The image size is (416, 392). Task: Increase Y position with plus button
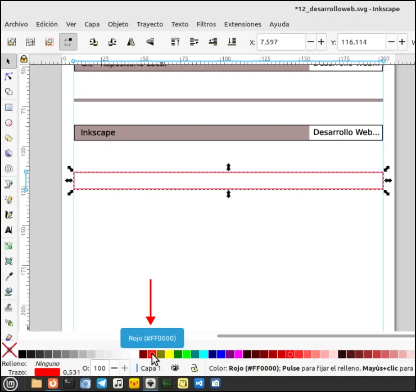click(402, 42)
